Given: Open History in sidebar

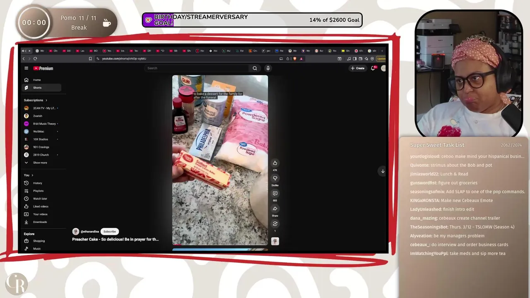Looking at the screenshot, I should click(42, 183).
